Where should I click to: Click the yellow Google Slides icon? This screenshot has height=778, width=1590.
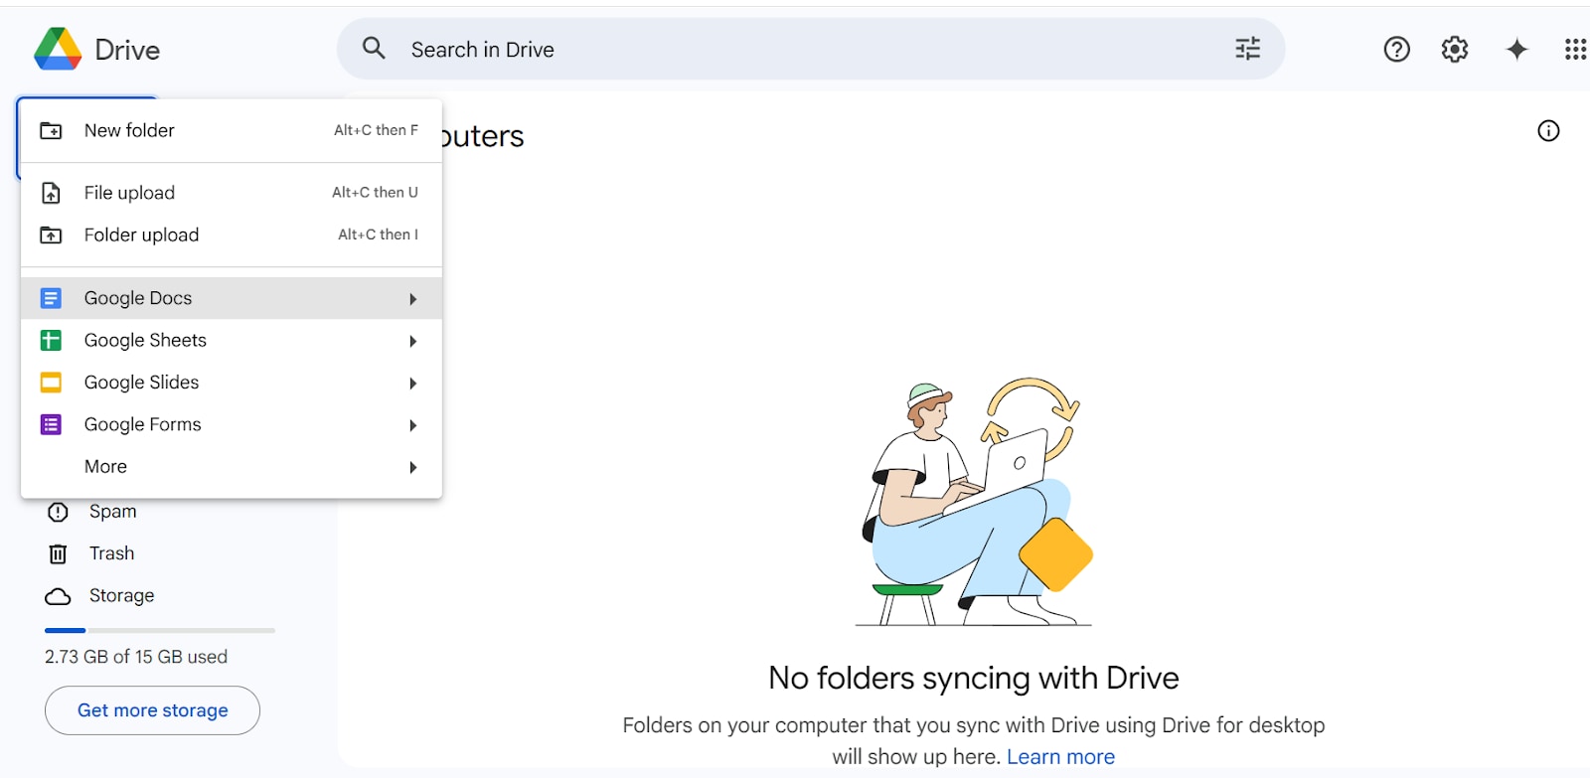click(51, 383)
